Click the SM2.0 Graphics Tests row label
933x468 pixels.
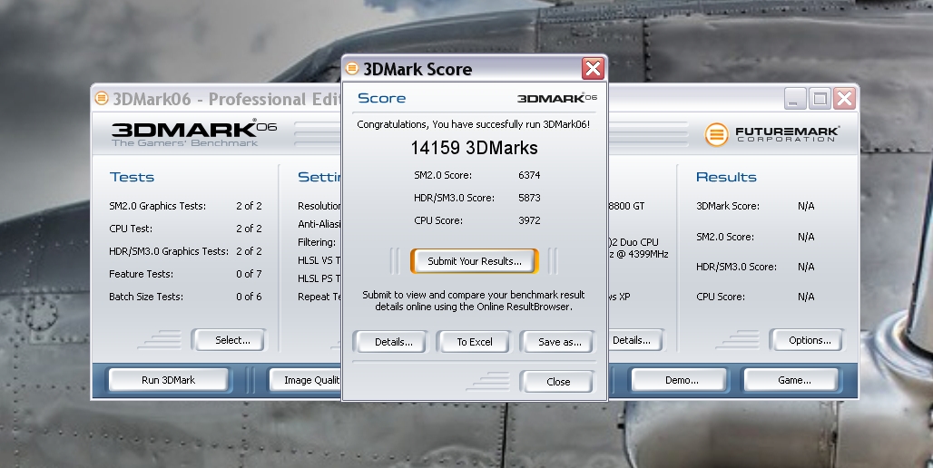point(158,206)
